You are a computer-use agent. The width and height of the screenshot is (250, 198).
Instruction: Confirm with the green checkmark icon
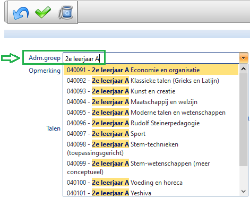[43, 12]
